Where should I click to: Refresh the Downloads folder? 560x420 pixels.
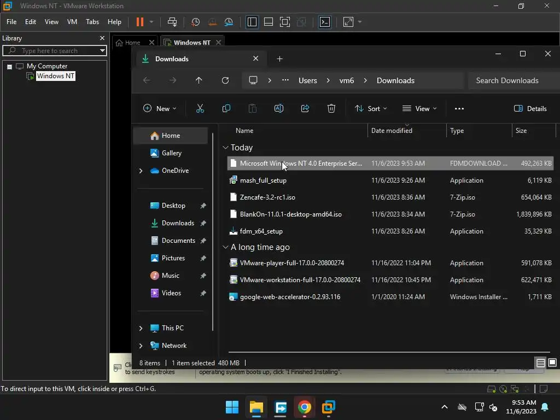(225, 80)
